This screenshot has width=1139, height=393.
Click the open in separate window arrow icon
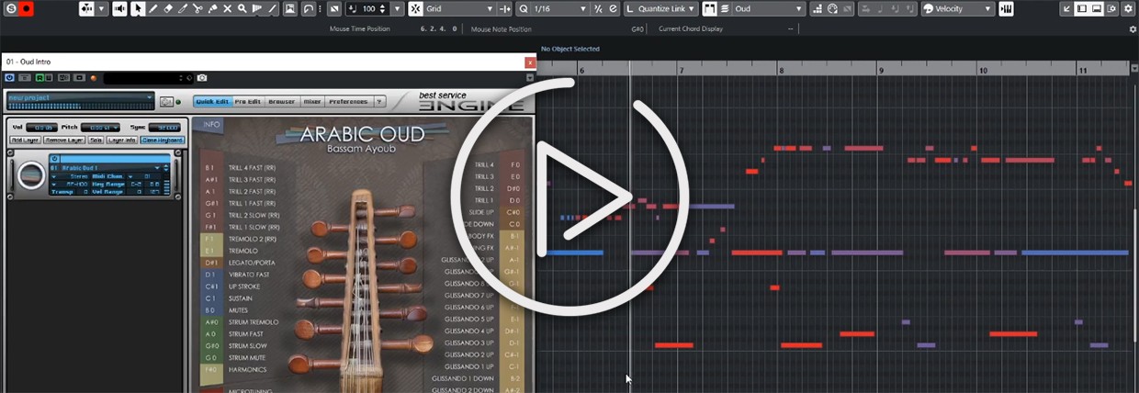click(x=1066, y=8)
